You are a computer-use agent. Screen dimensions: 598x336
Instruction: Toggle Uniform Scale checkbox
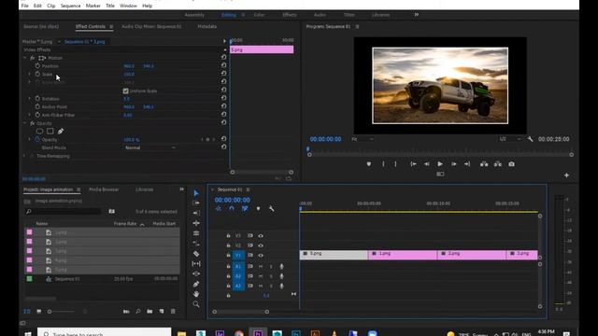coord(125,91)
